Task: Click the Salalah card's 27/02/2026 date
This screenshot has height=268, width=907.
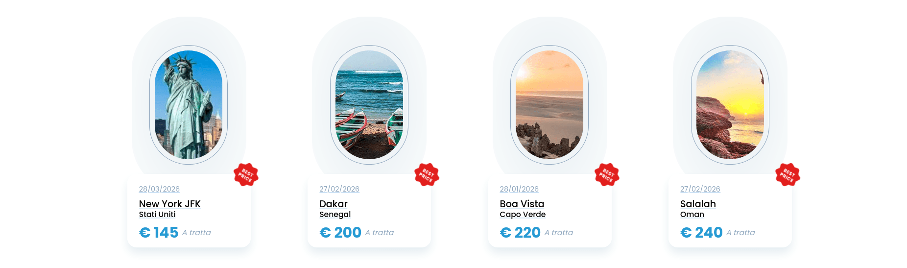Action: click(700, 189)
